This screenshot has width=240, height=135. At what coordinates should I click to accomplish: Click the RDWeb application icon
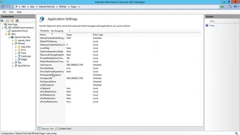(x=16, y=43)
